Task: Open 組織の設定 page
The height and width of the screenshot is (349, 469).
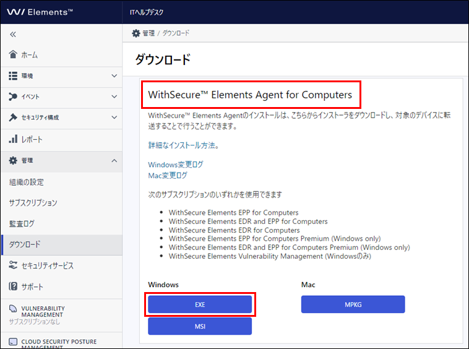Action: [x=61, y=182]
